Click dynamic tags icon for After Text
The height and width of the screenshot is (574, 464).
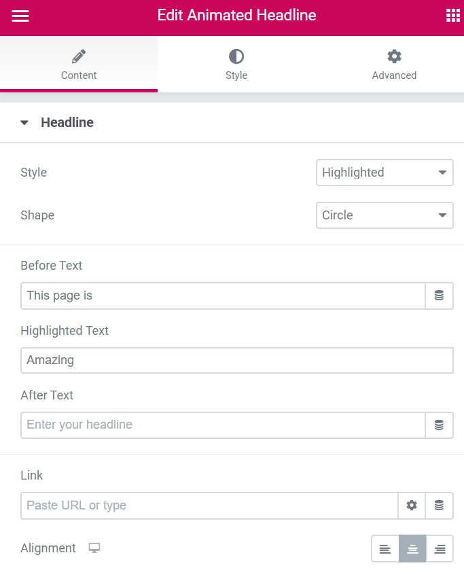click(439, 425)
